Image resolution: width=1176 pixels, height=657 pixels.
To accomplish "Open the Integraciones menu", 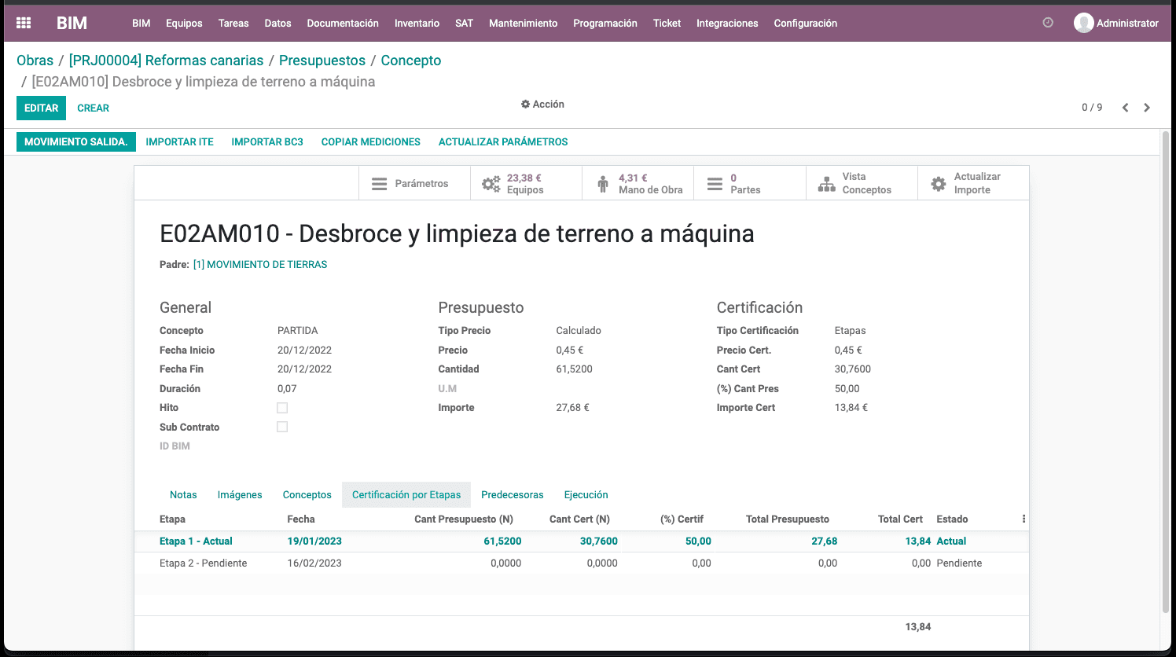I will [x=727, y=23].
